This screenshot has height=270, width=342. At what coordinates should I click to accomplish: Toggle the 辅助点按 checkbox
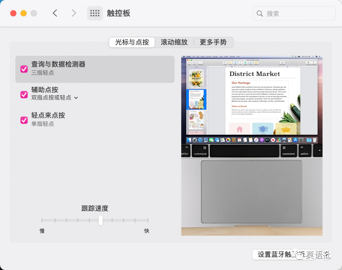click(24, 94)
